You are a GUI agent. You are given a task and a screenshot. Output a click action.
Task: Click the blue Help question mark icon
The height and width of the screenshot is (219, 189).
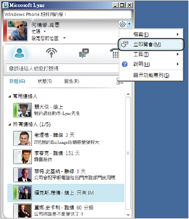click(125, 64)
